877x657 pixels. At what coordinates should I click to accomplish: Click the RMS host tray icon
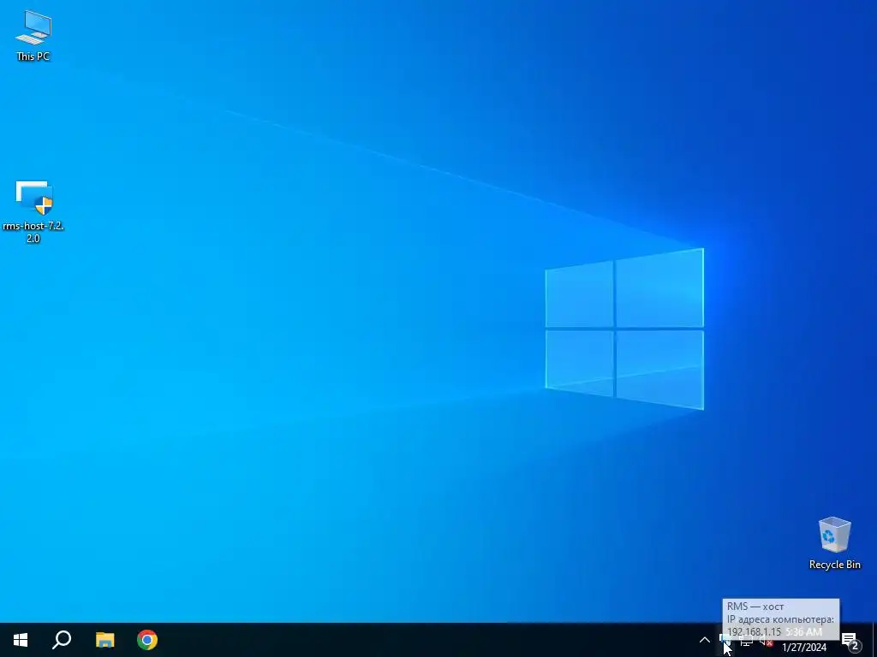coord(725,640)
